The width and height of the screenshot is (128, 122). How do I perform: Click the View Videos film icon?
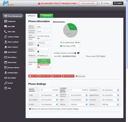coord(6,57)
